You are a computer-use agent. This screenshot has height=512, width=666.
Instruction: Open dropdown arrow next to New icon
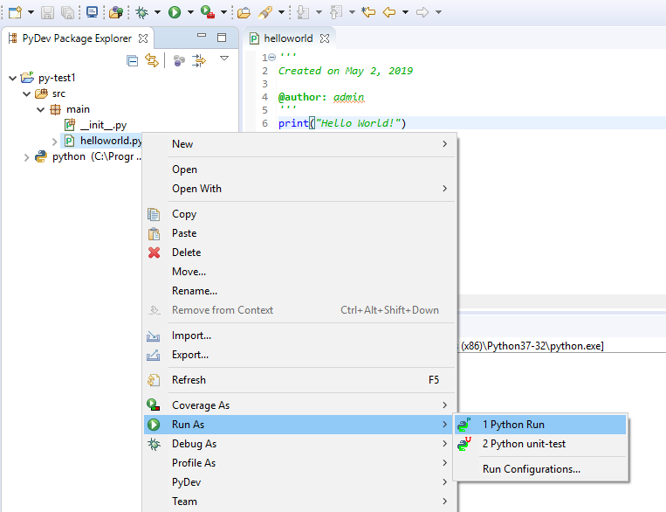click(31, 12)
